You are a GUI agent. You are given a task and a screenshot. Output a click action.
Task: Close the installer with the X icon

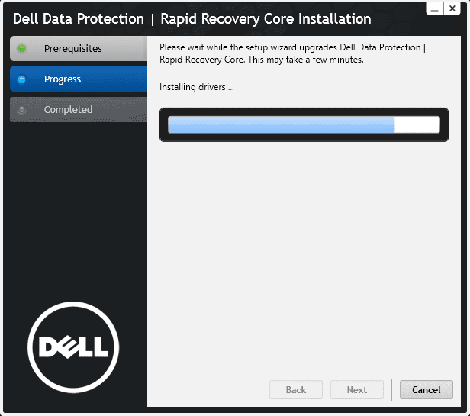452,9
